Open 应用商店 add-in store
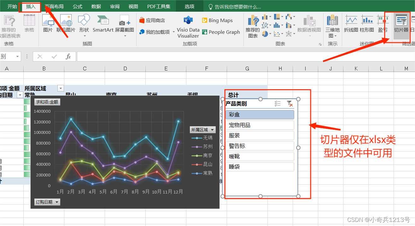The width and height of the screenshot is (415, 226). click(x=152, y=21)
